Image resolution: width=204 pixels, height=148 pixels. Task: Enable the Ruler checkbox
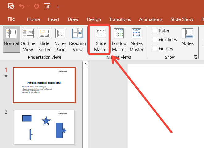(155, 31)
